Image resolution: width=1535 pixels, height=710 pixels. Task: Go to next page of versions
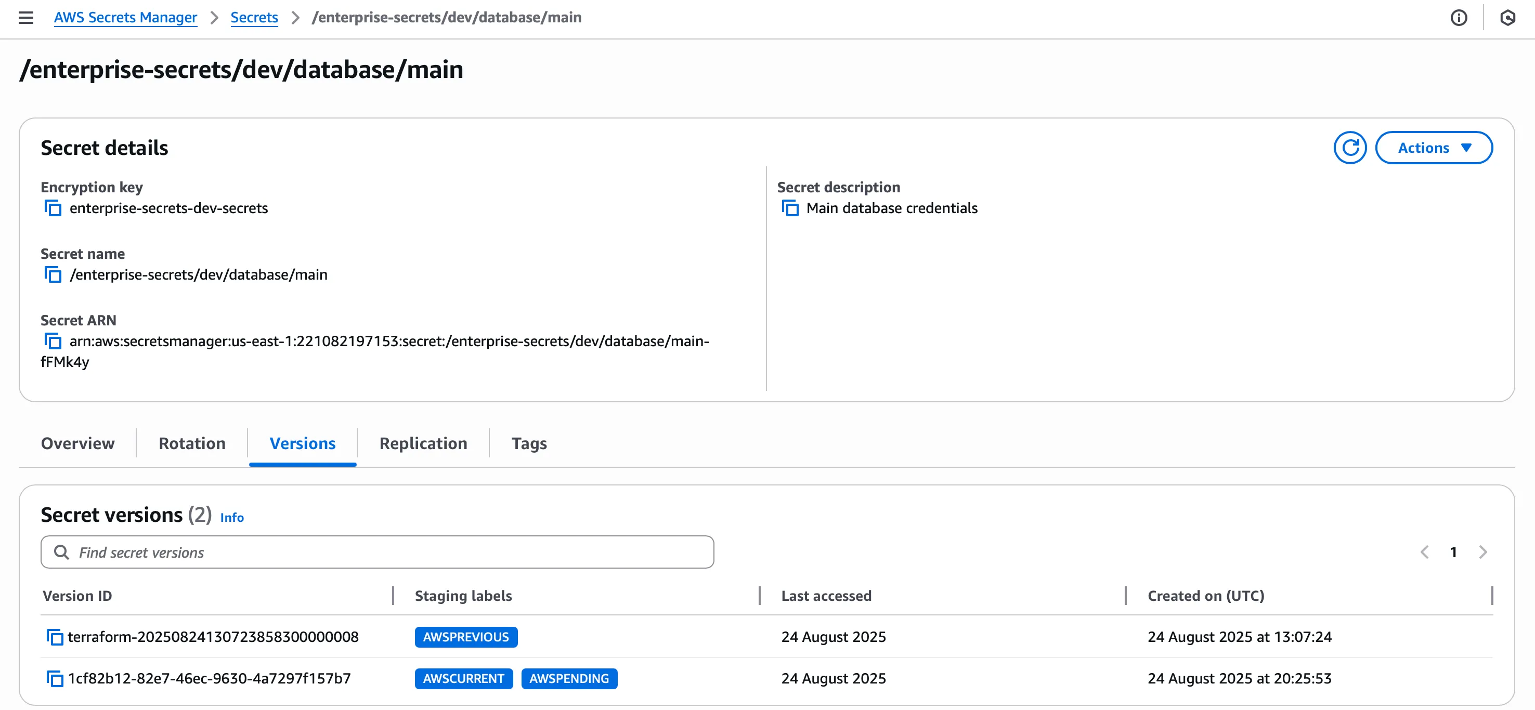coord(1482,552)
